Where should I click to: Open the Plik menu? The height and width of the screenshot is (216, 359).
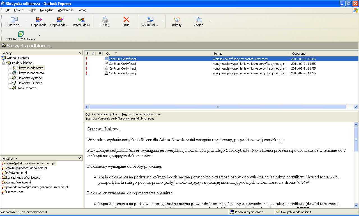(x=8, y=10)
